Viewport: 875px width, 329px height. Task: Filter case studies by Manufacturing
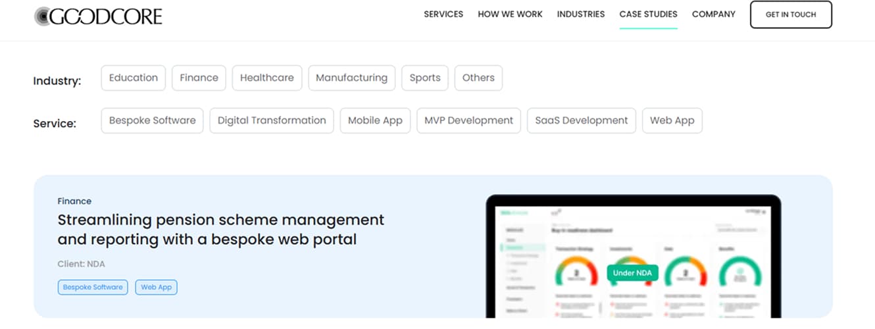[351, 78]
